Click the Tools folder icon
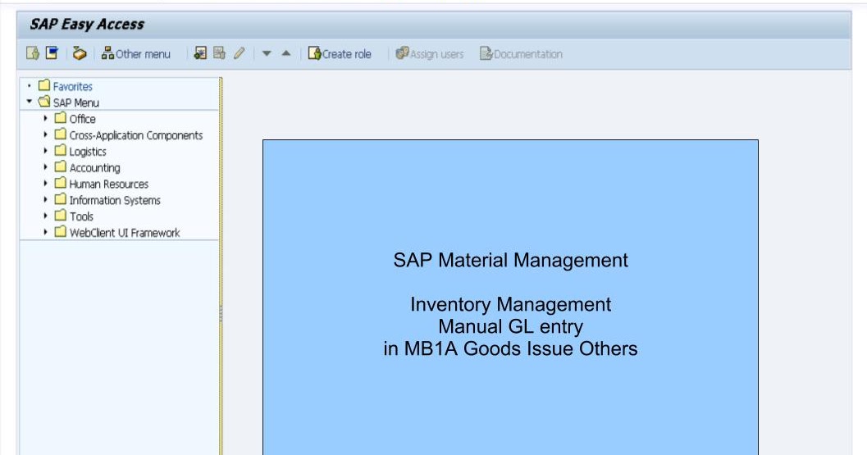The width and height of the screenshot is (867, 455). [x=60, y=215]
